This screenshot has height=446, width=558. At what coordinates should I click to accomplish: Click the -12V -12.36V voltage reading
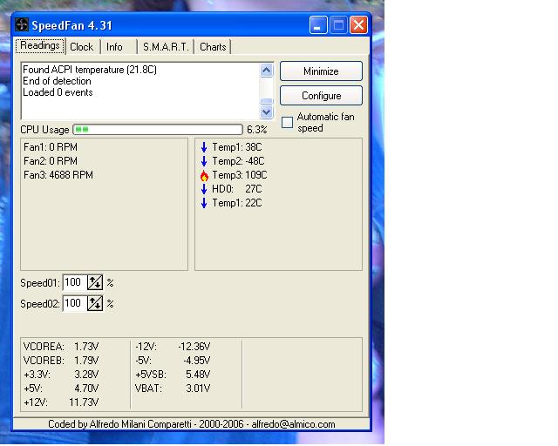pyautogui.click(x=173, y=347)
